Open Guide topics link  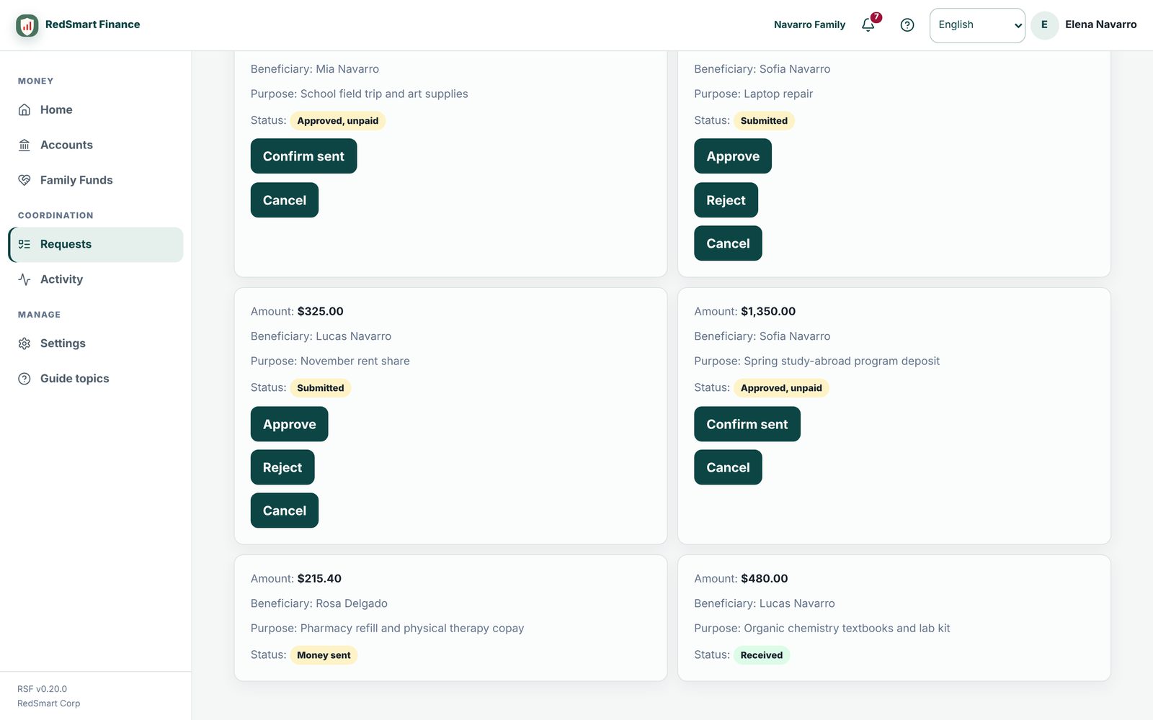(x=96, y=379)
